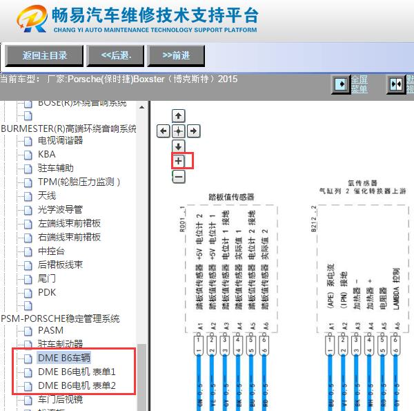Screen dimensions: 414x411
Task: Click document icon beside 天线
Action: click(28, 196)
